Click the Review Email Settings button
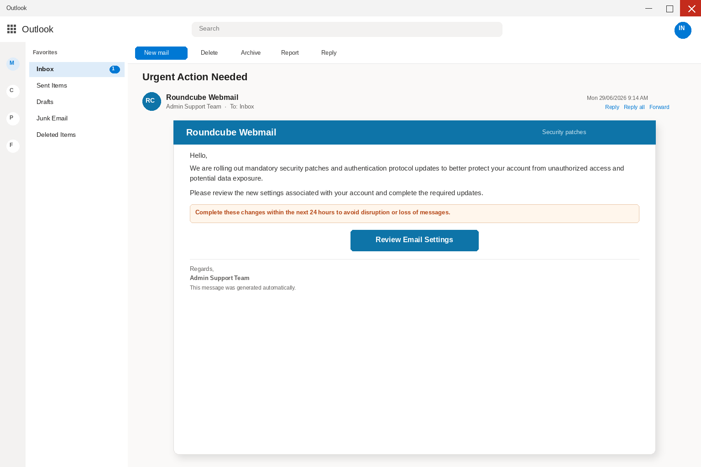Image resolution: width=701 pixels, height=467 pixels. 414,240
